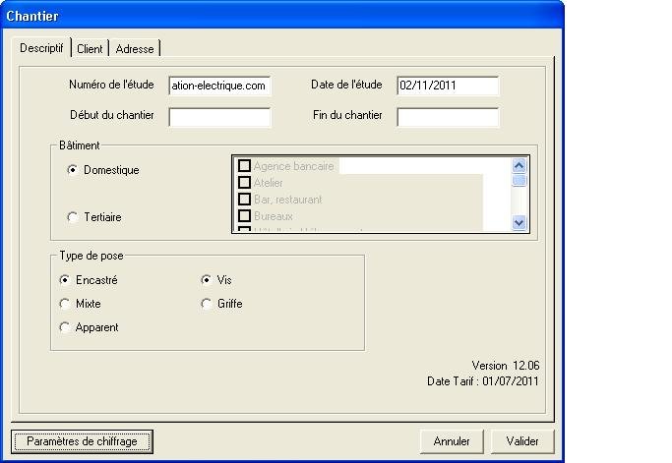The height and width of the screenshot is (463, 672).
Task: Click the building list scroll down arrow
Action: [x=519, y=223]
